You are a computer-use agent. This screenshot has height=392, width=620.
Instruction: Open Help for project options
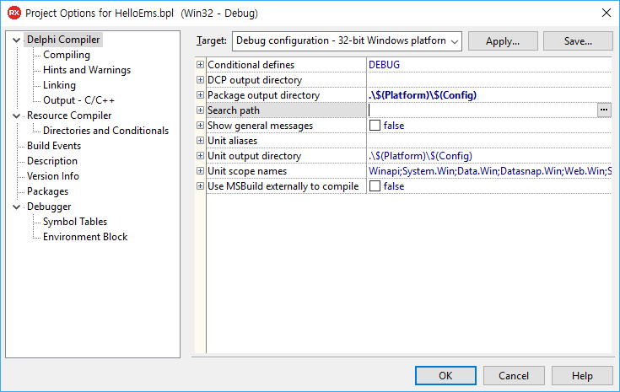582,375
